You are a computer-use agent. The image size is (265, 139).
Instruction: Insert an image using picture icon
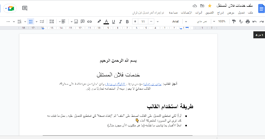click(76, 21)
